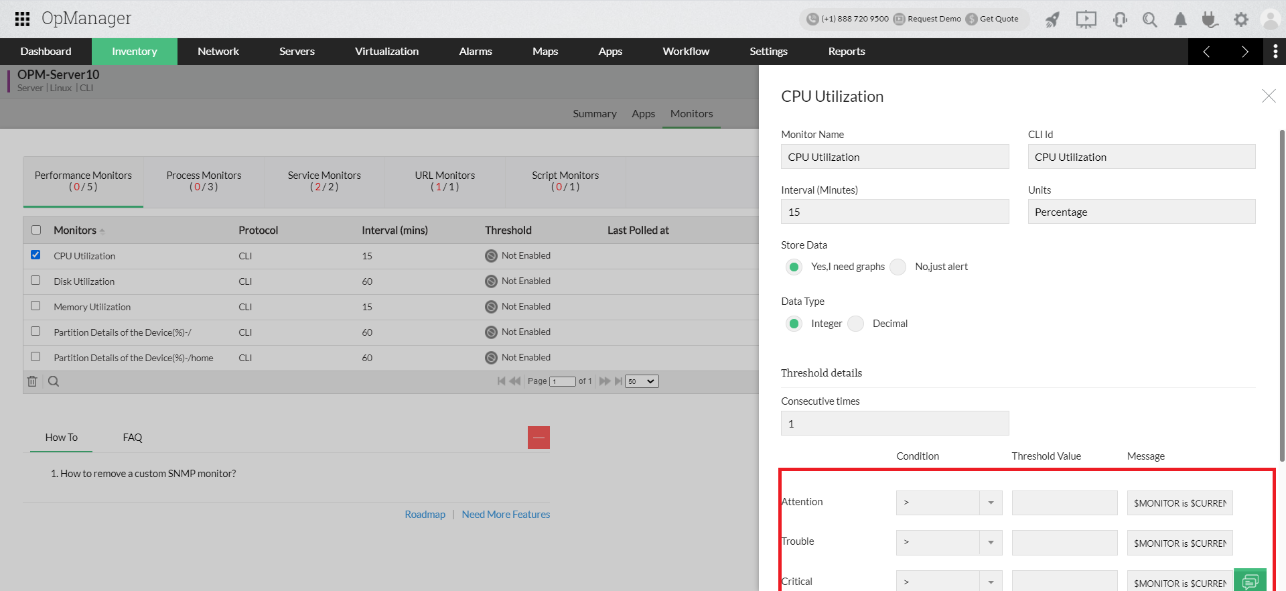The width and height of the screenshot is (1286, 591).
Task: Open the Trouble condition dropdown
Action: pos(949,543)
